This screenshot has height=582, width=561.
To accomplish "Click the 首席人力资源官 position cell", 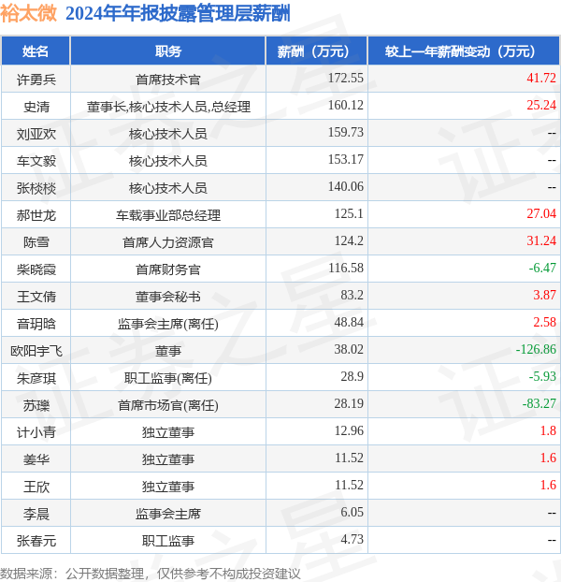I will coord(168,242).
